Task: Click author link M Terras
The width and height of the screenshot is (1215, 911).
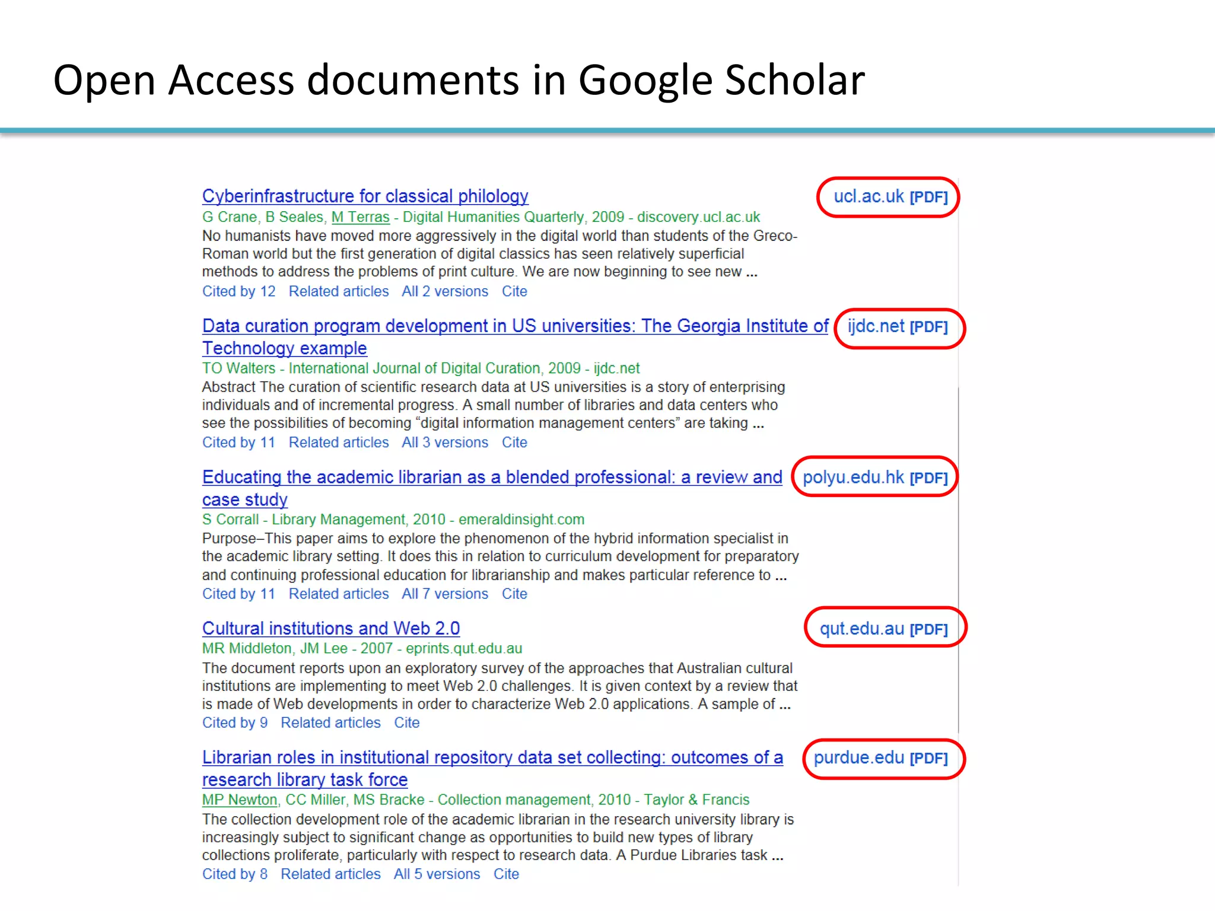Action: [x=360, y=217]
